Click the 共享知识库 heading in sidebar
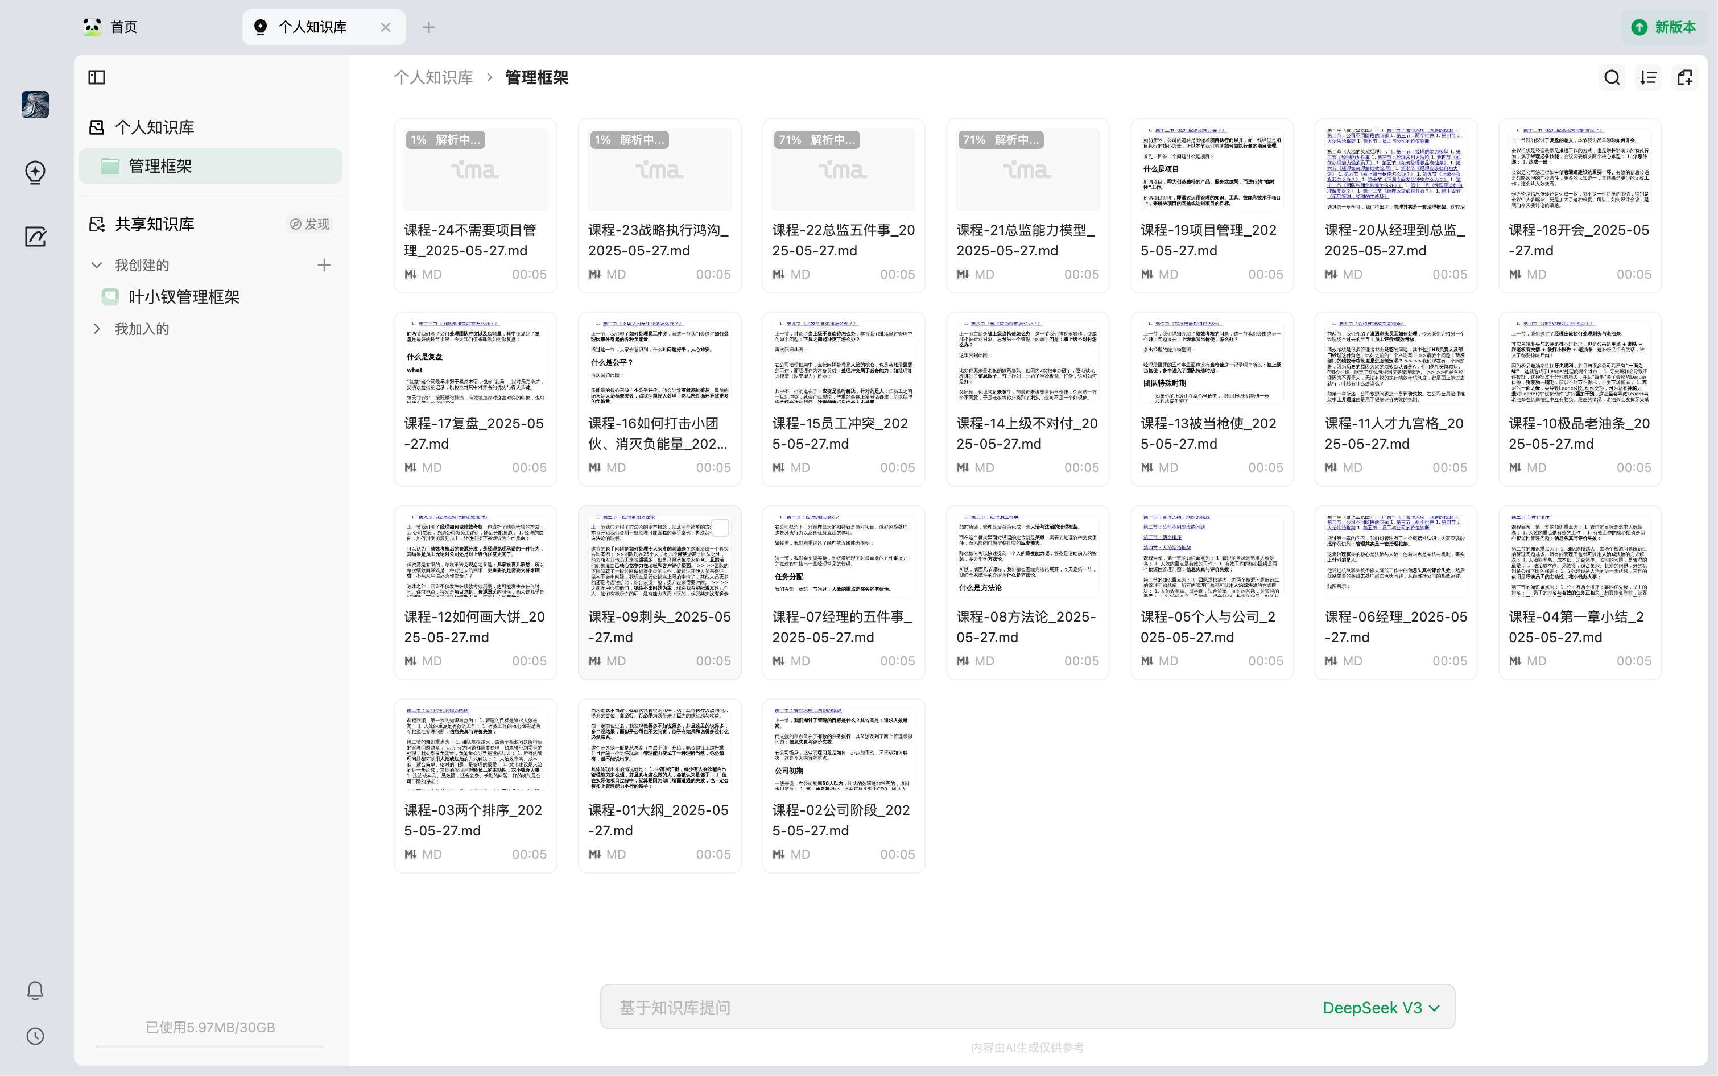The width and height of the screenshot is (1718, 1076). 154,224
